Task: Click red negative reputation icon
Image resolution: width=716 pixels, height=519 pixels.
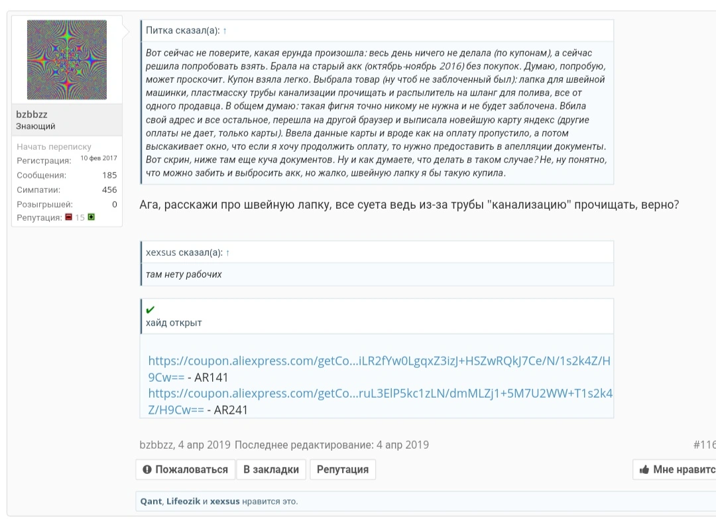Action: (x=68, y=217)
